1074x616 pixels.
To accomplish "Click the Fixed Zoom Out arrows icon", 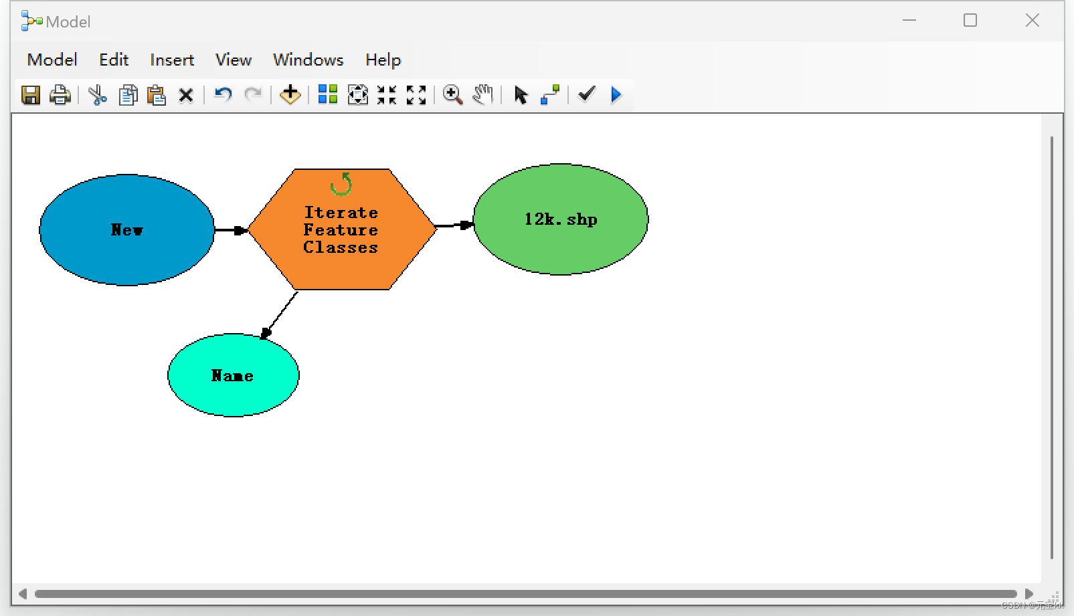I will pos(416,95).
